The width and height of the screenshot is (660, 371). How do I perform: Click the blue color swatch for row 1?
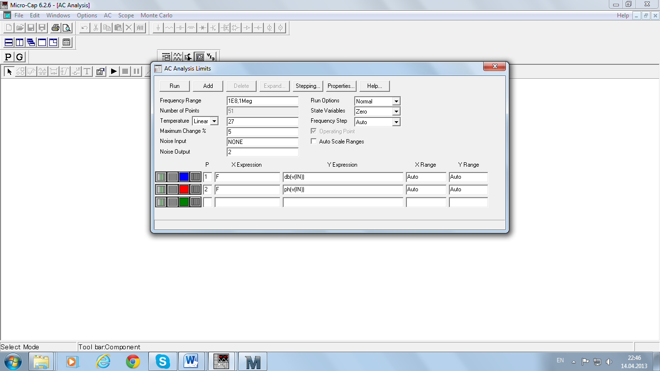[184, 177]
